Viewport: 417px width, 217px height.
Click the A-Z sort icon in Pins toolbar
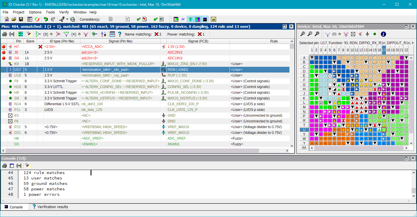coord(103,34)
